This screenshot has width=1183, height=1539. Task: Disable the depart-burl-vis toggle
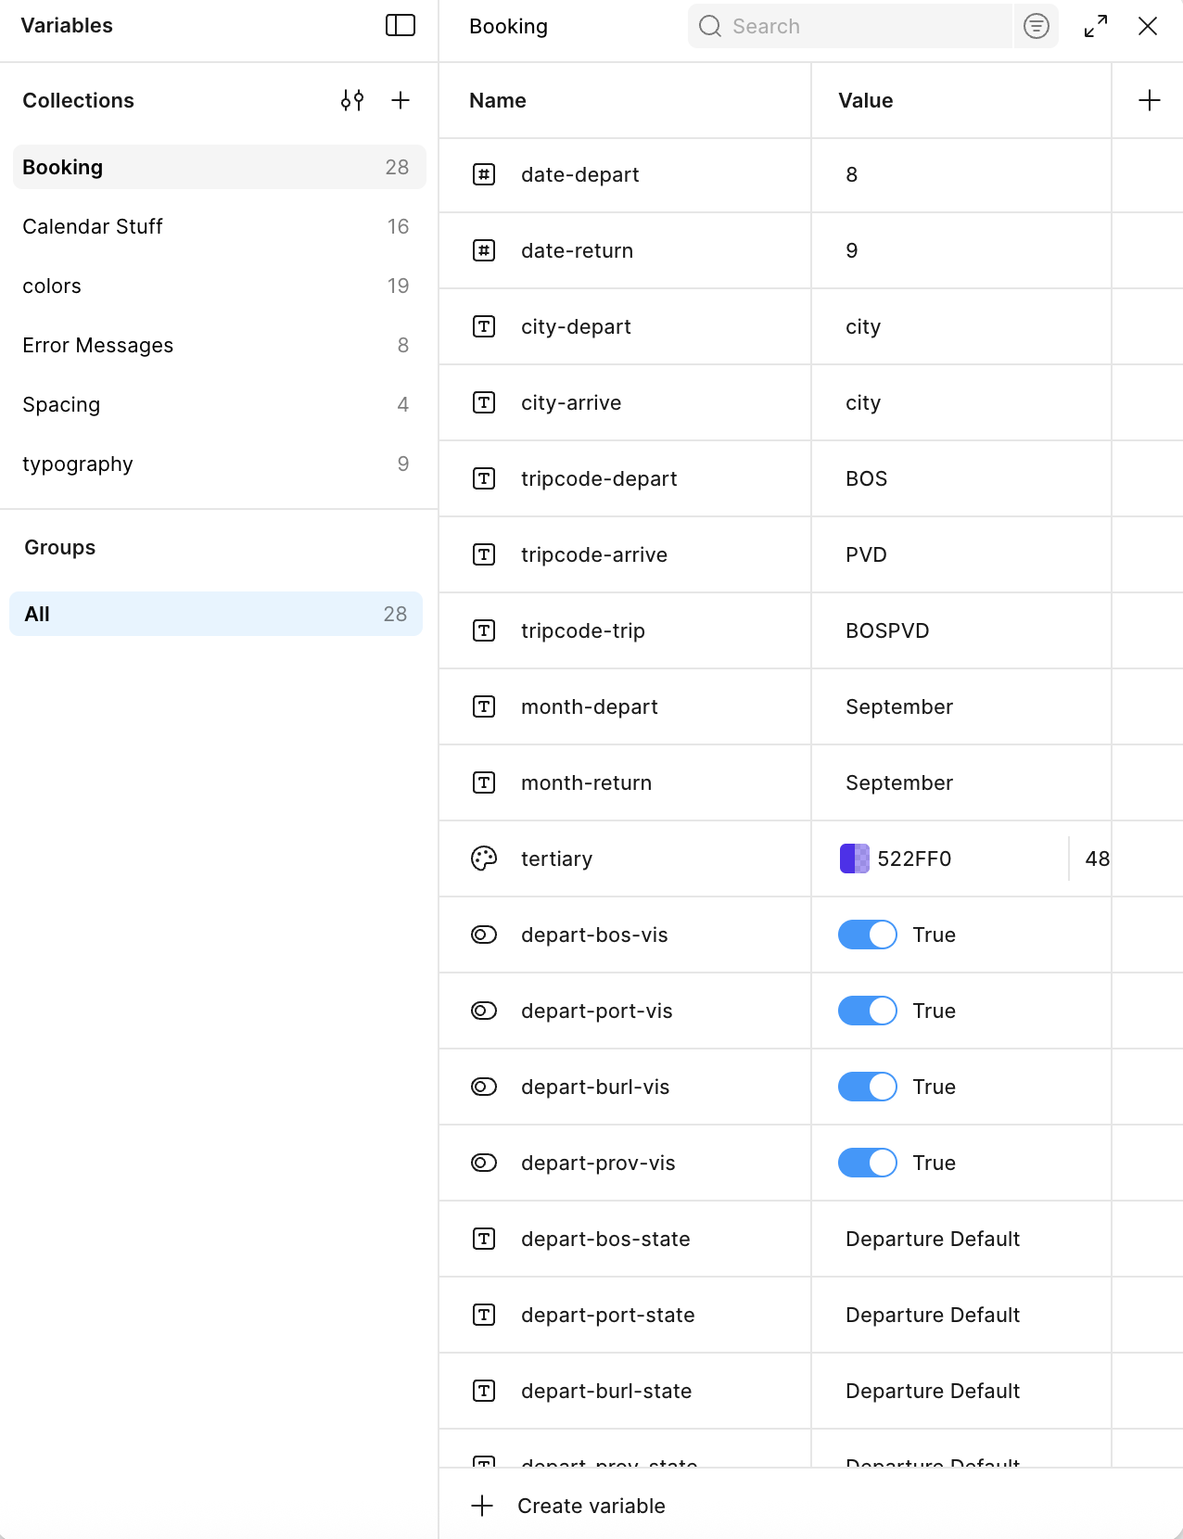pyautogui.click(x=867, y=1087)
